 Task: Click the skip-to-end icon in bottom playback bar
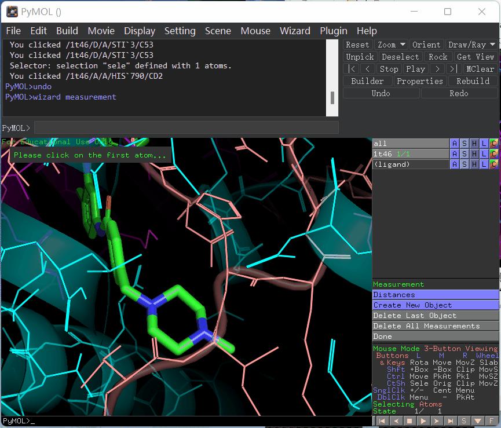point(451,421)
